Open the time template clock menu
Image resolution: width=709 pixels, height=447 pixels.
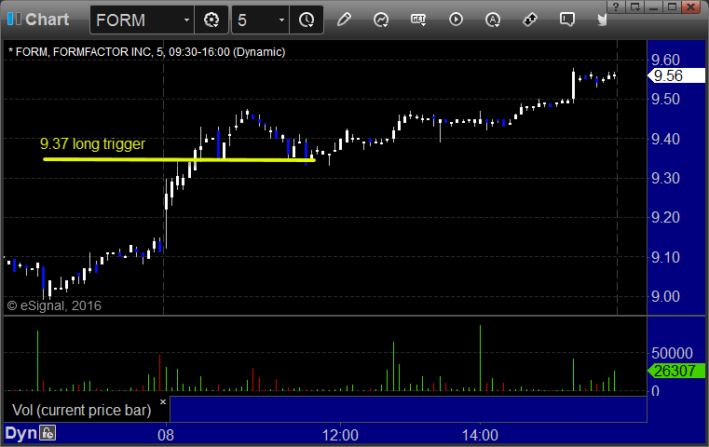pyautogui.click(x=307, y=20)
